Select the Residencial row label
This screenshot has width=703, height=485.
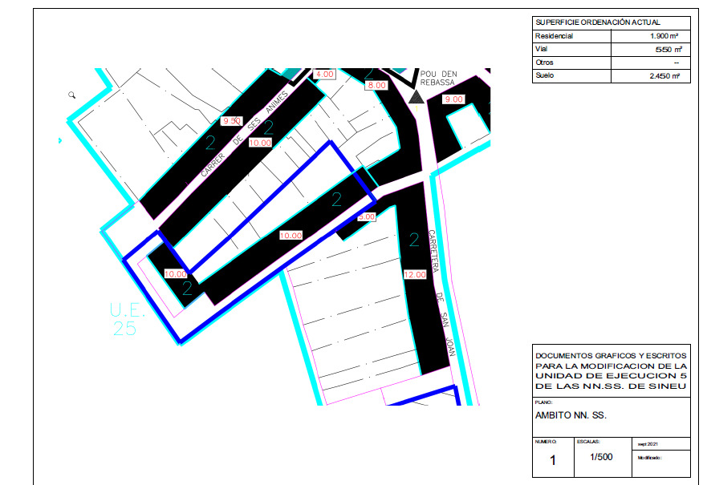[x=554, y=36]
